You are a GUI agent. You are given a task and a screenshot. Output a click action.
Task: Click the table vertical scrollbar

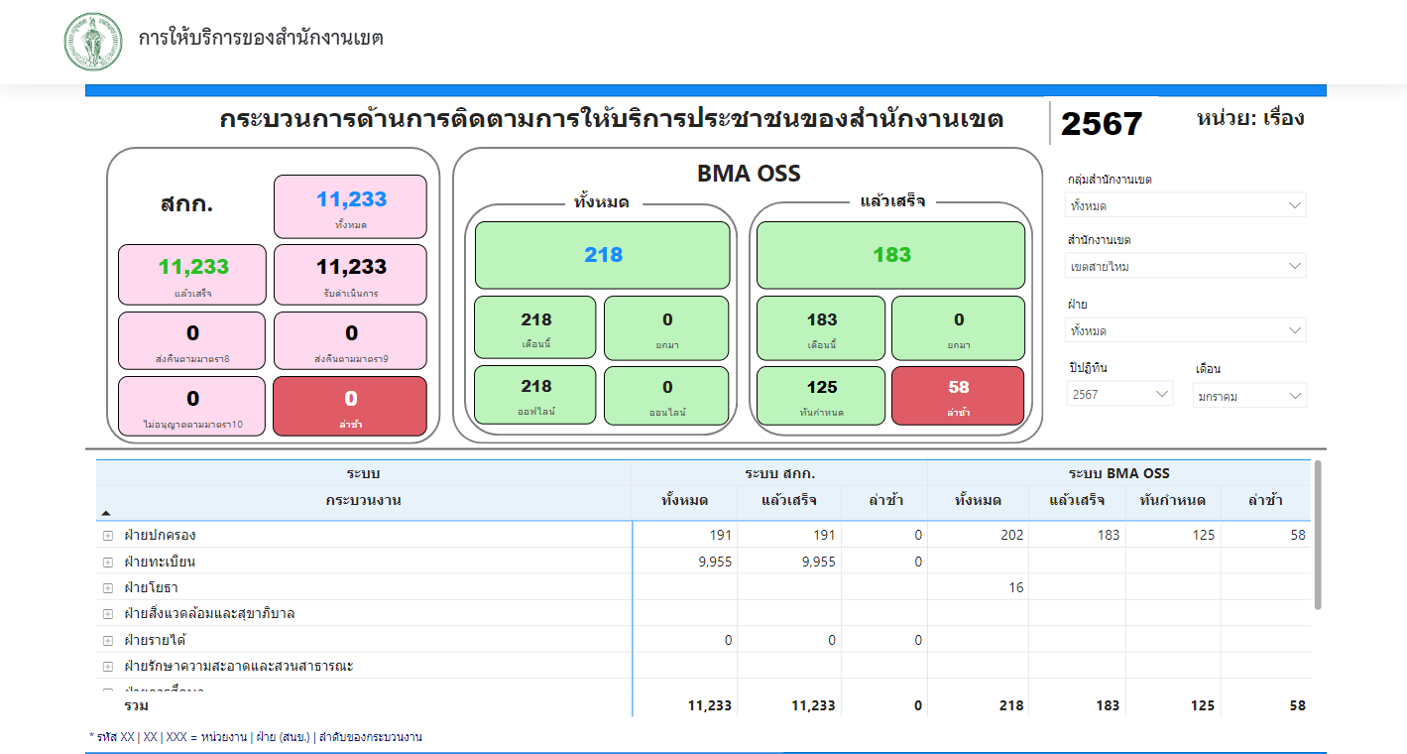(1318, 536)
